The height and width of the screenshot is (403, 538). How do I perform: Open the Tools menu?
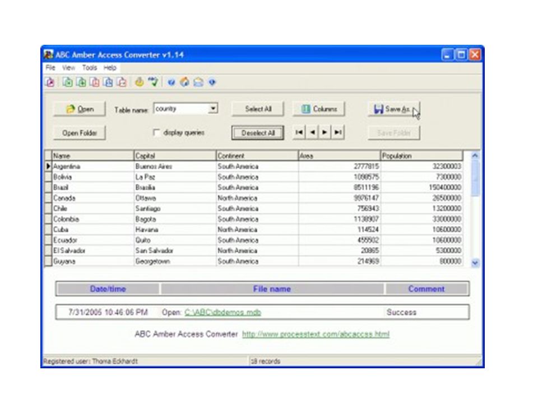[x=90, y=68]
